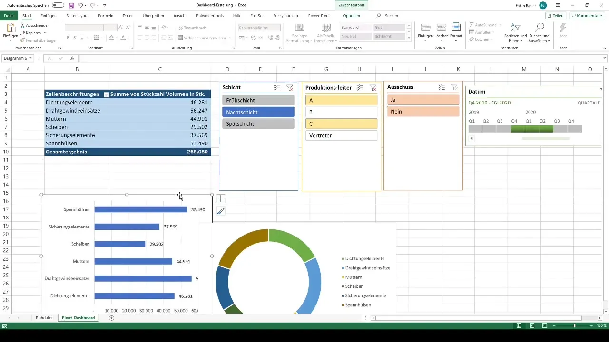This screenshot has width=609, height=342.
Task: Open the Optionen timeline tools tab
Action: [x=351, y=16]
